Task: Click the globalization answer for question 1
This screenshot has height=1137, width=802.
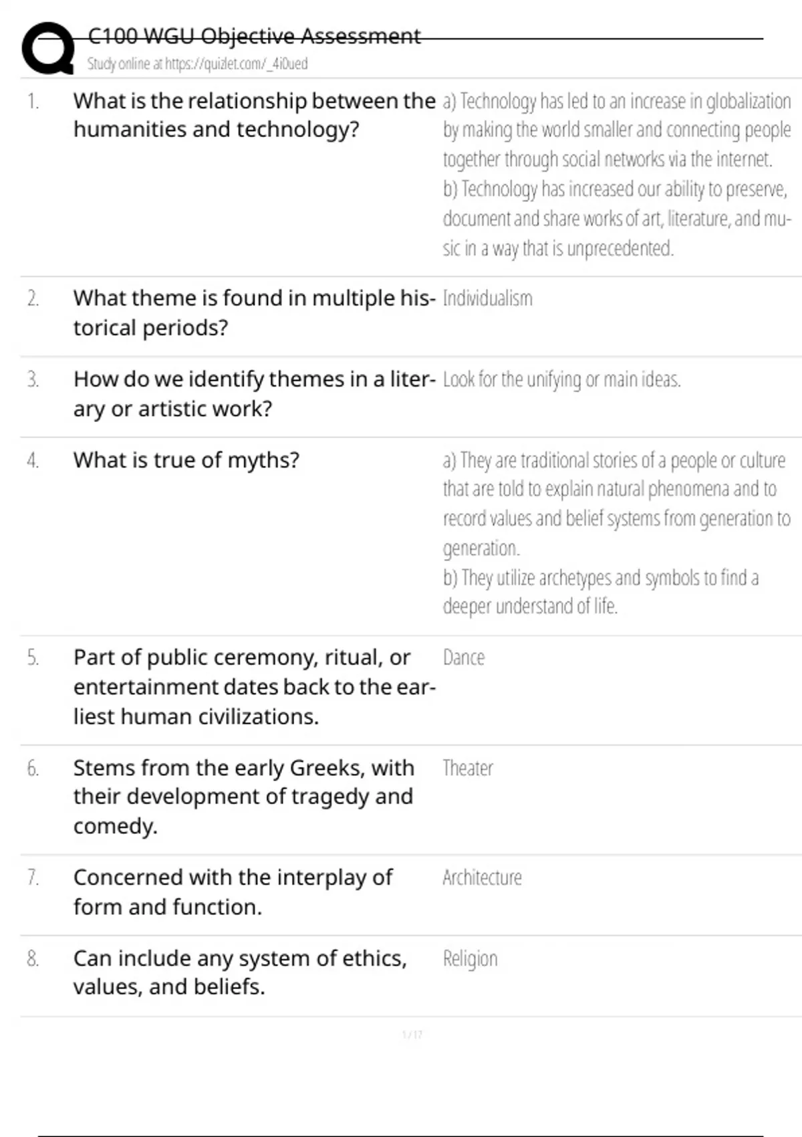Action: pyautogui.click(x=616, y=130)
